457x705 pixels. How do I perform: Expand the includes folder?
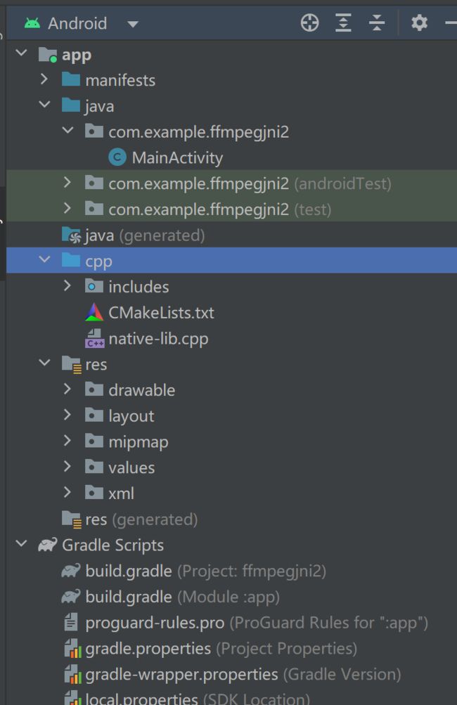click(x=67, y=285)
